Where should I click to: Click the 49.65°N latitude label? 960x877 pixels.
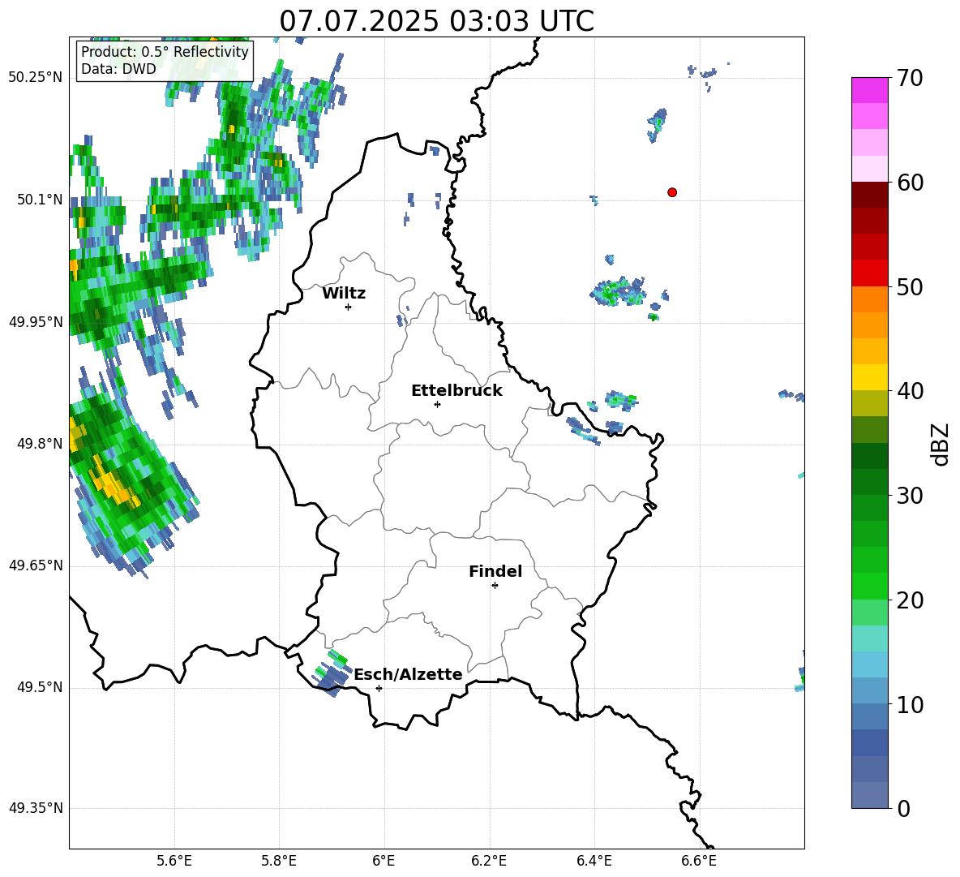tap(36, 565)
